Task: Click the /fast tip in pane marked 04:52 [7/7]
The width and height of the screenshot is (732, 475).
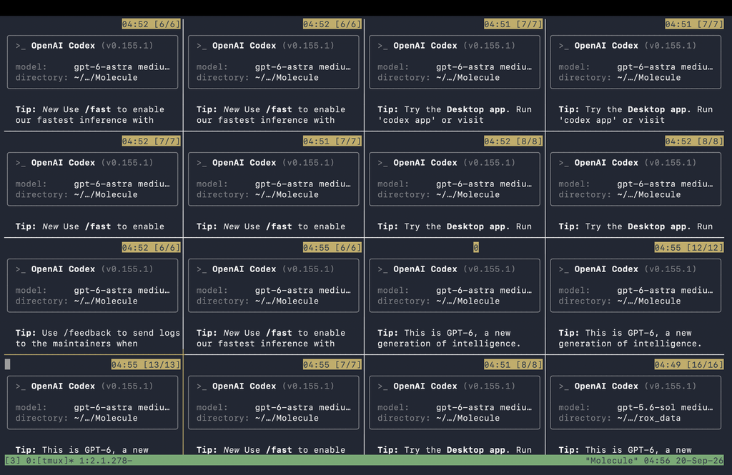Action: tap(89, 226)
